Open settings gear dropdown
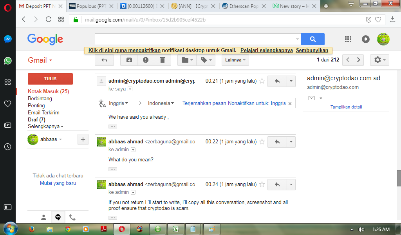401x235 pixels. point(379,60)
